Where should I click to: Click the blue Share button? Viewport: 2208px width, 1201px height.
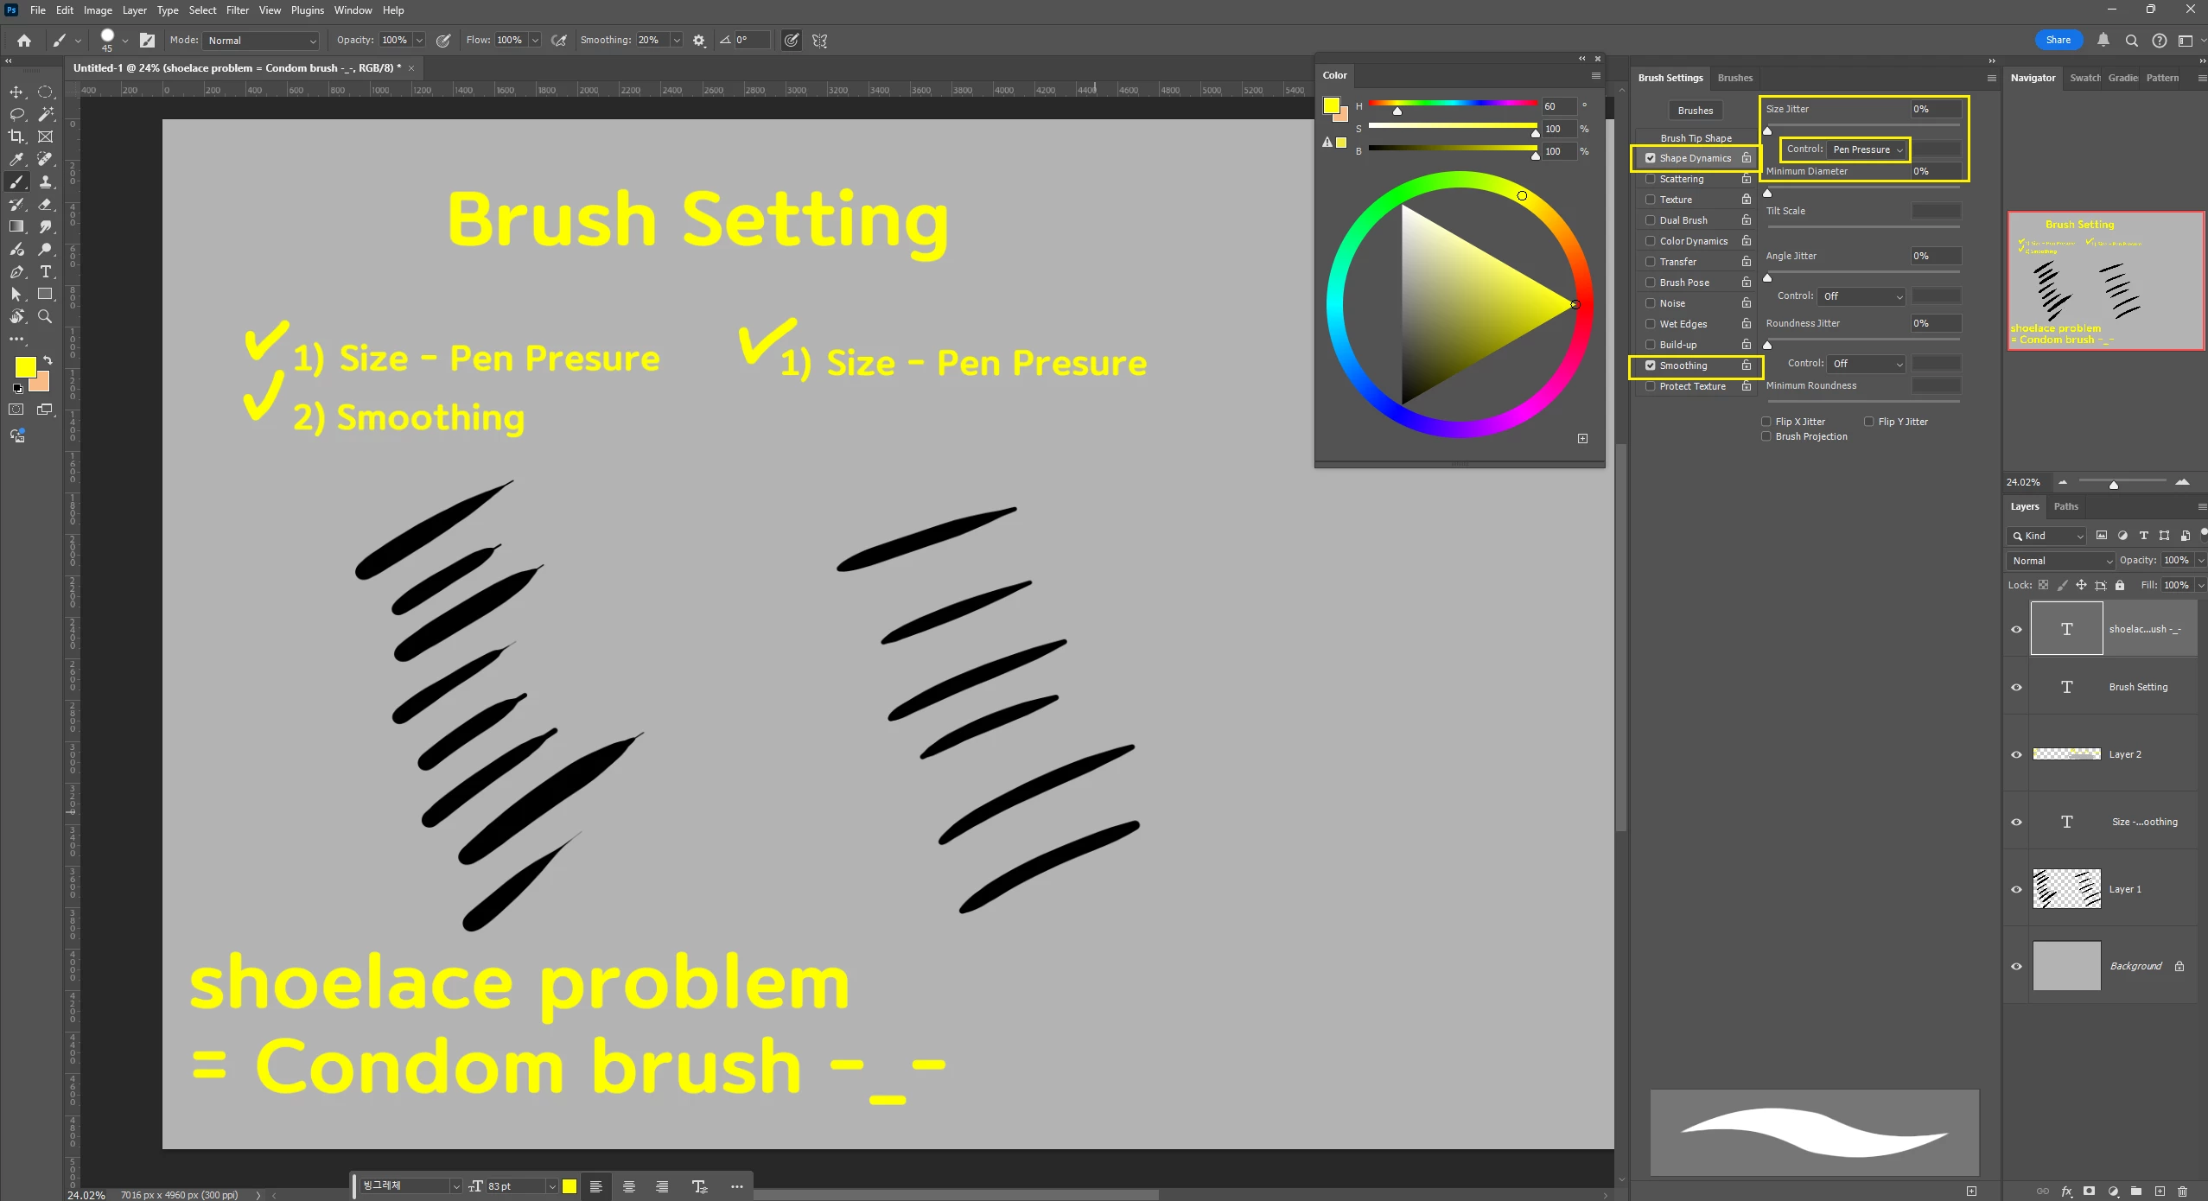point(2058,40)
